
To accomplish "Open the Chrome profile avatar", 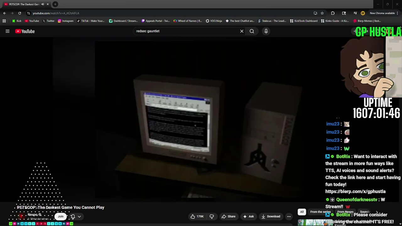I will point(363,13).
